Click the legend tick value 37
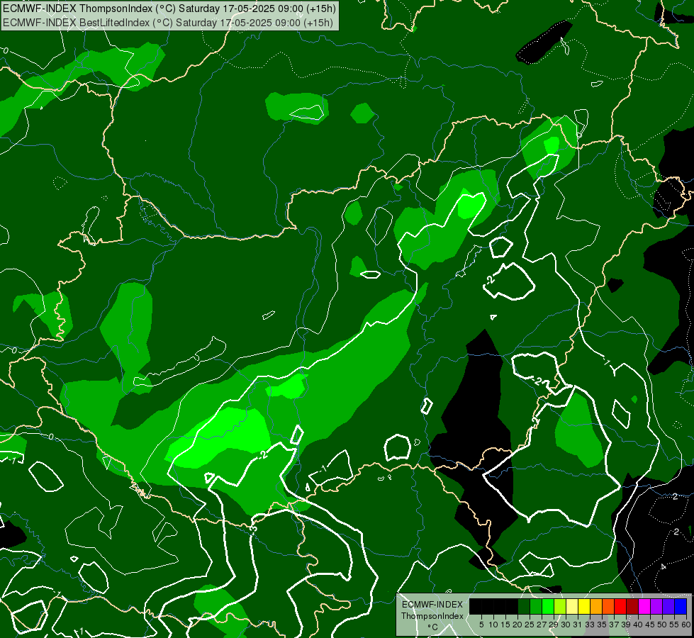Screen dimensions: 694x638 [x=614, y=625]
